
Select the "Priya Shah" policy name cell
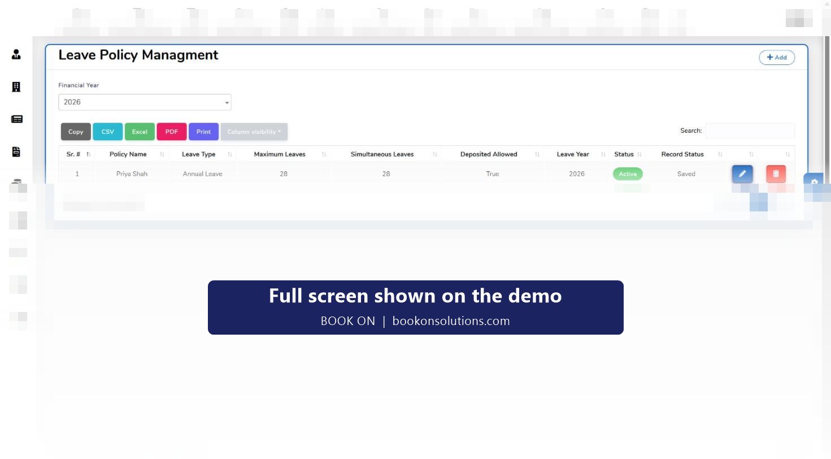coord(132,174)
